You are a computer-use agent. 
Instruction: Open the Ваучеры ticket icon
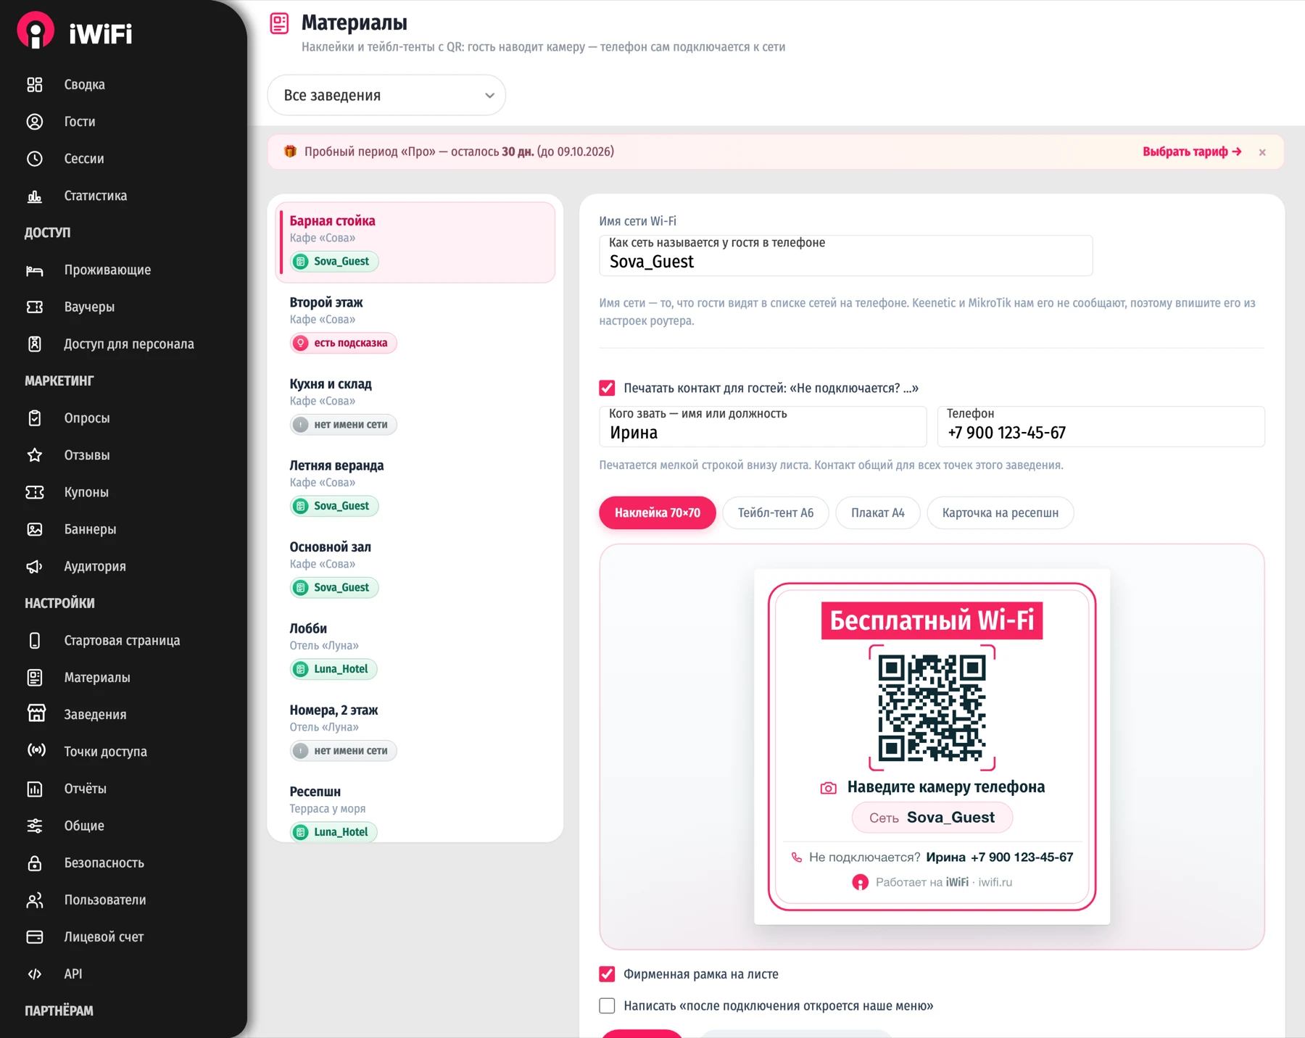click(35, 307)
